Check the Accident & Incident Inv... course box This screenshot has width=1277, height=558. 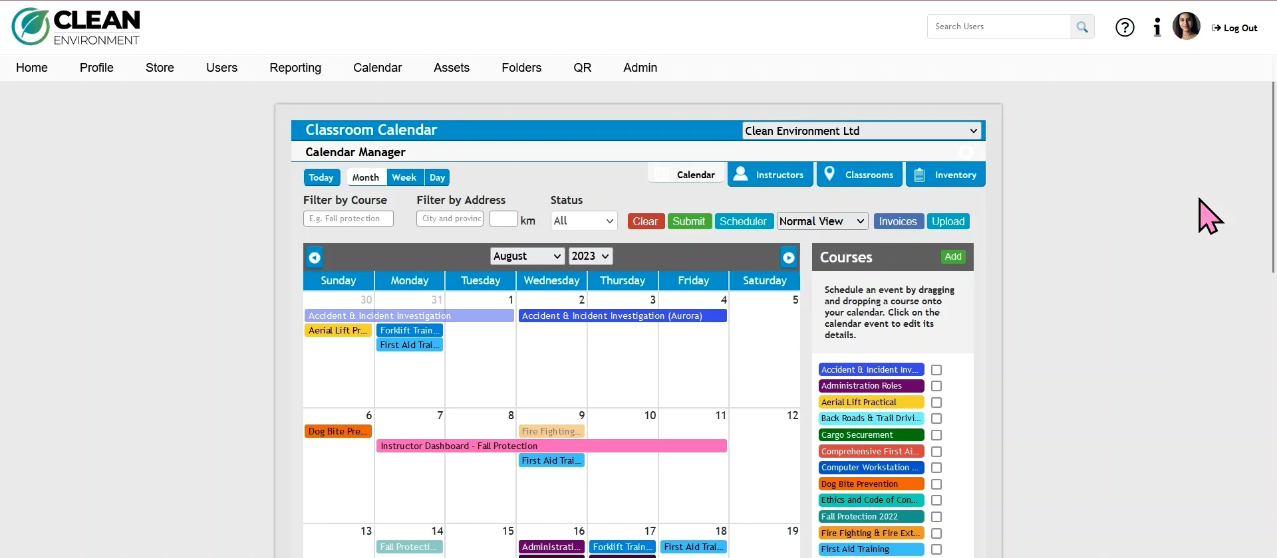(936, 370)
